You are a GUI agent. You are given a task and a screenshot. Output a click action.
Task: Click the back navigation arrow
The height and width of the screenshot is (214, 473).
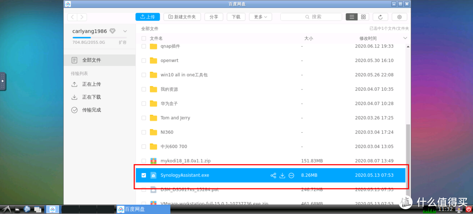click(72, 17)
